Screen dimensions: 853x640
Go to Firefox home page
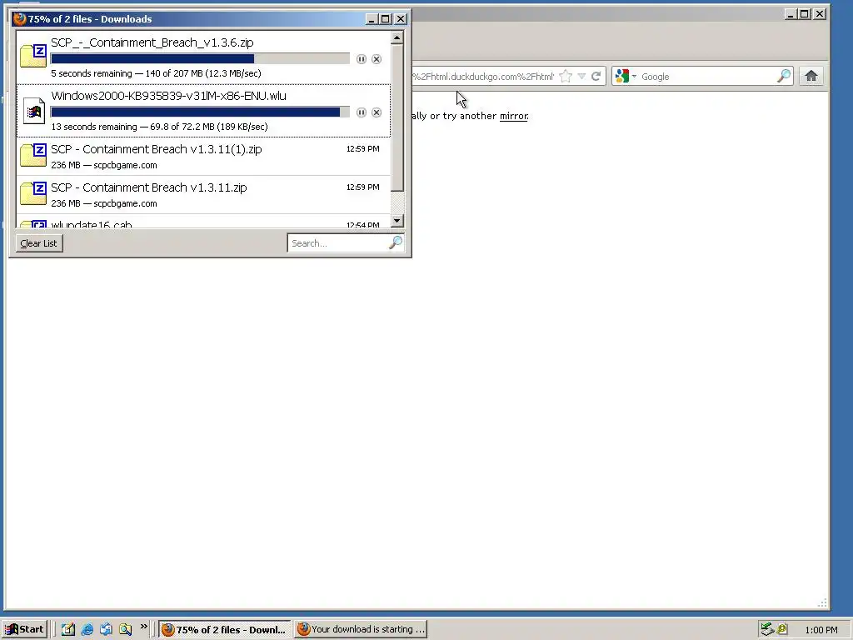(811, 76)
